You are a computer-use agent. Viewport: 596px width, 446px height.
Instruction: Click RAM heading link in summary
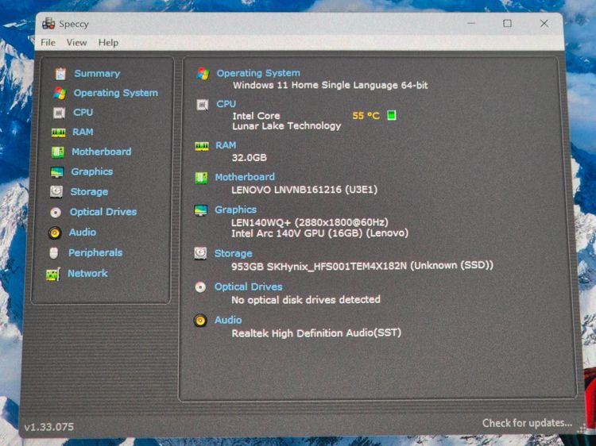(x=226, y=145)
